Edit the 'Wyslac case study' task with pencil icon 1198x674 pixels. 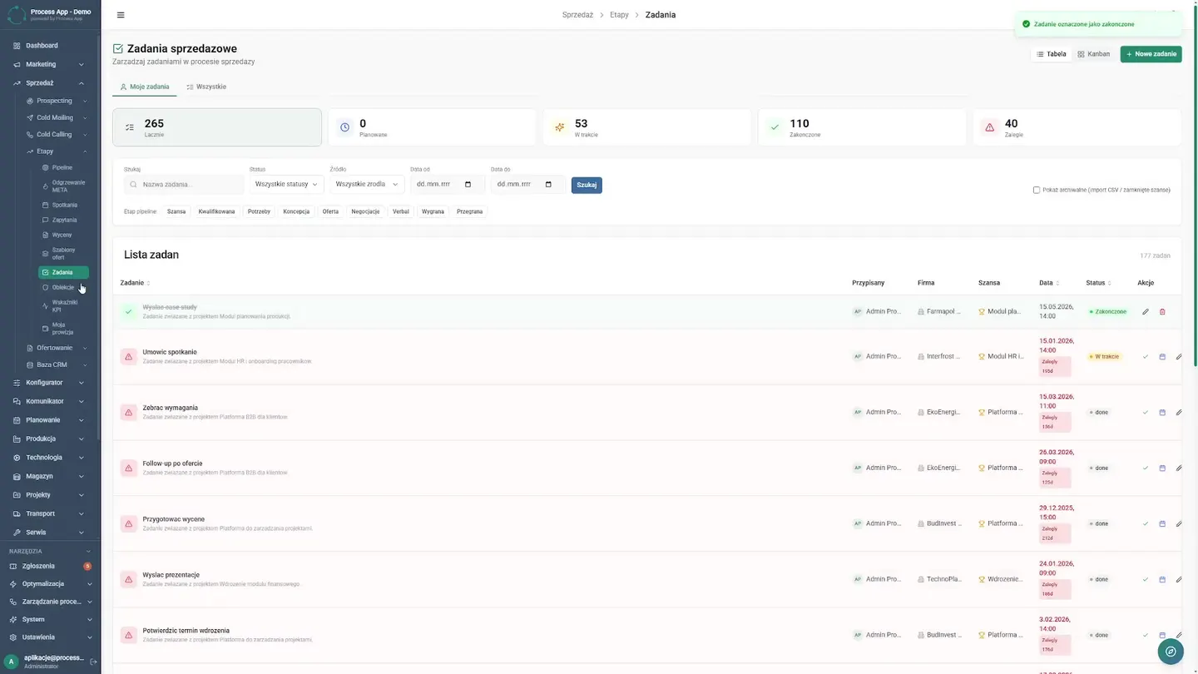click(x=1146, y=312)
